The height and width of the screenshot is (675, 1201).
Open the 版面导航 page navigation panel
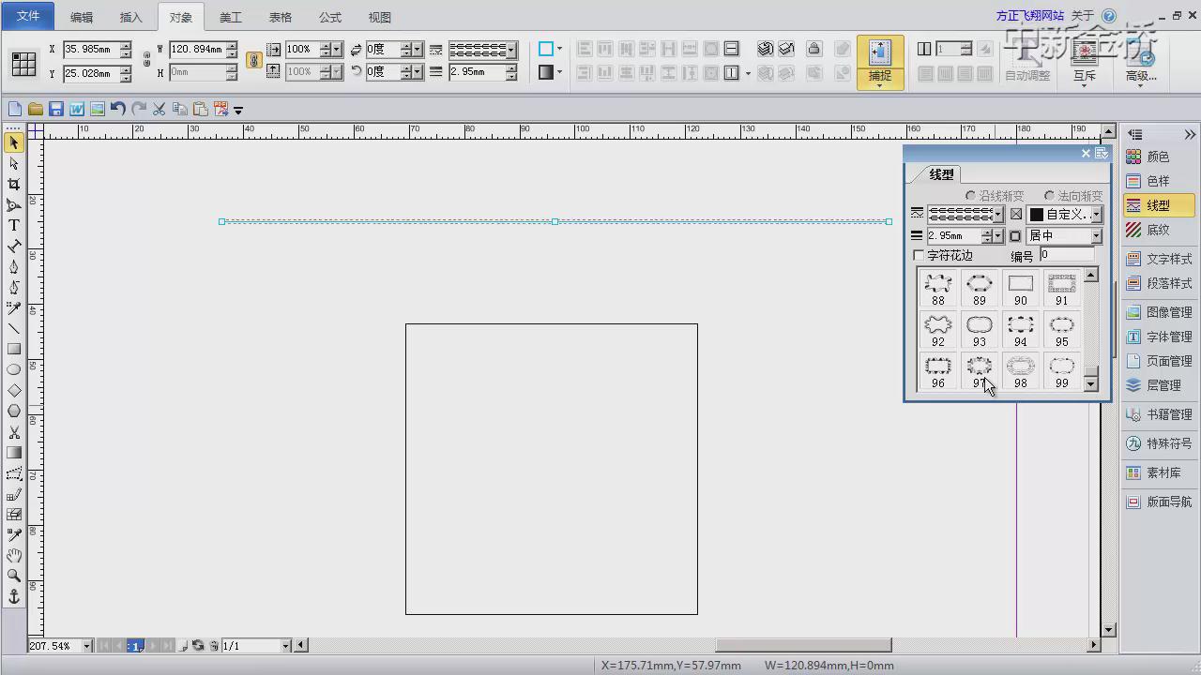tap(1159, 502)
